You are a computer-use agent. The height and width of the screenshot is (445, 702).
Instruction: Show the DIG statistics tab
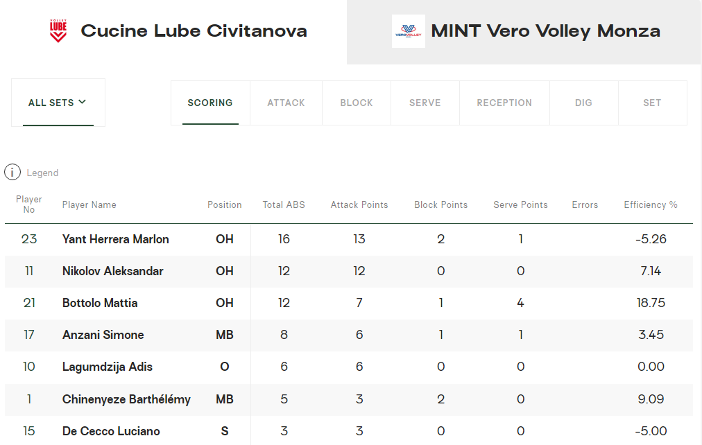point(583,103)
